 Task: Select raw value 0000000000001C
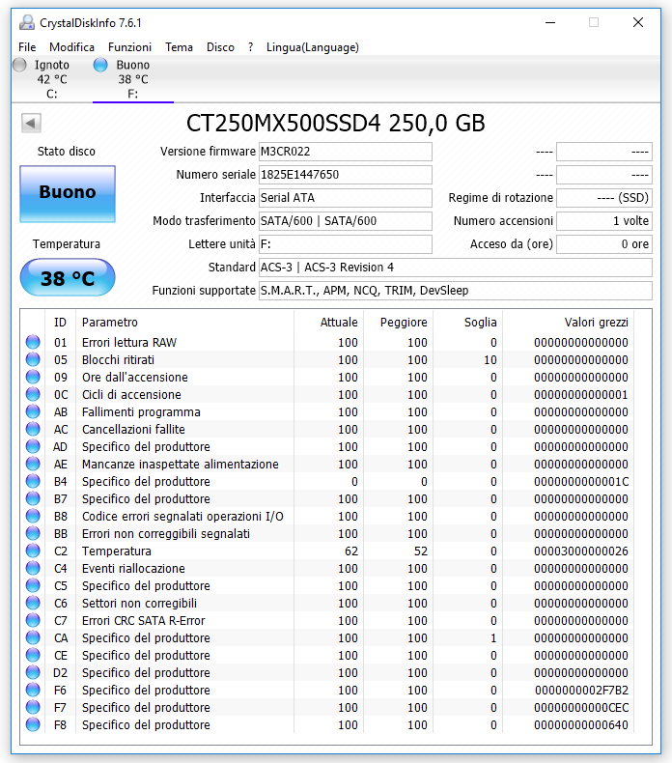click(x=581, y=482)
